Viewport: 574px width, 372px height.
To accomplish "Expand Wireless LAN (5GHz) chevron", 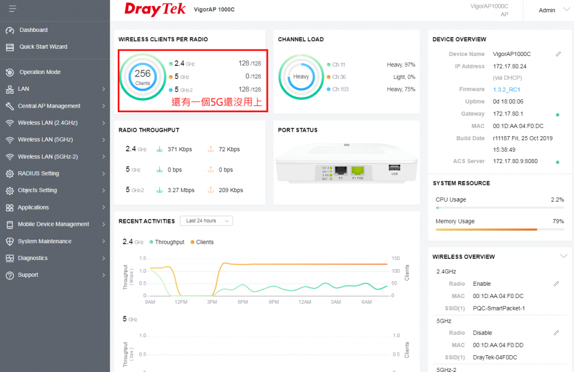I will tap(104, 139).
